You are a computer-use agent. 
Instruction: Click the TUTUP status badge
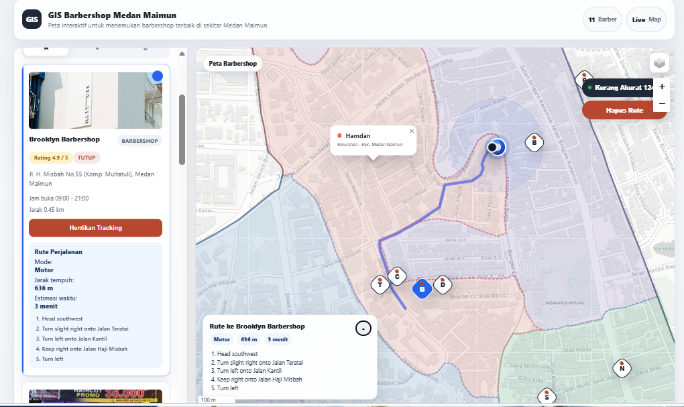(x=87, y=158)
